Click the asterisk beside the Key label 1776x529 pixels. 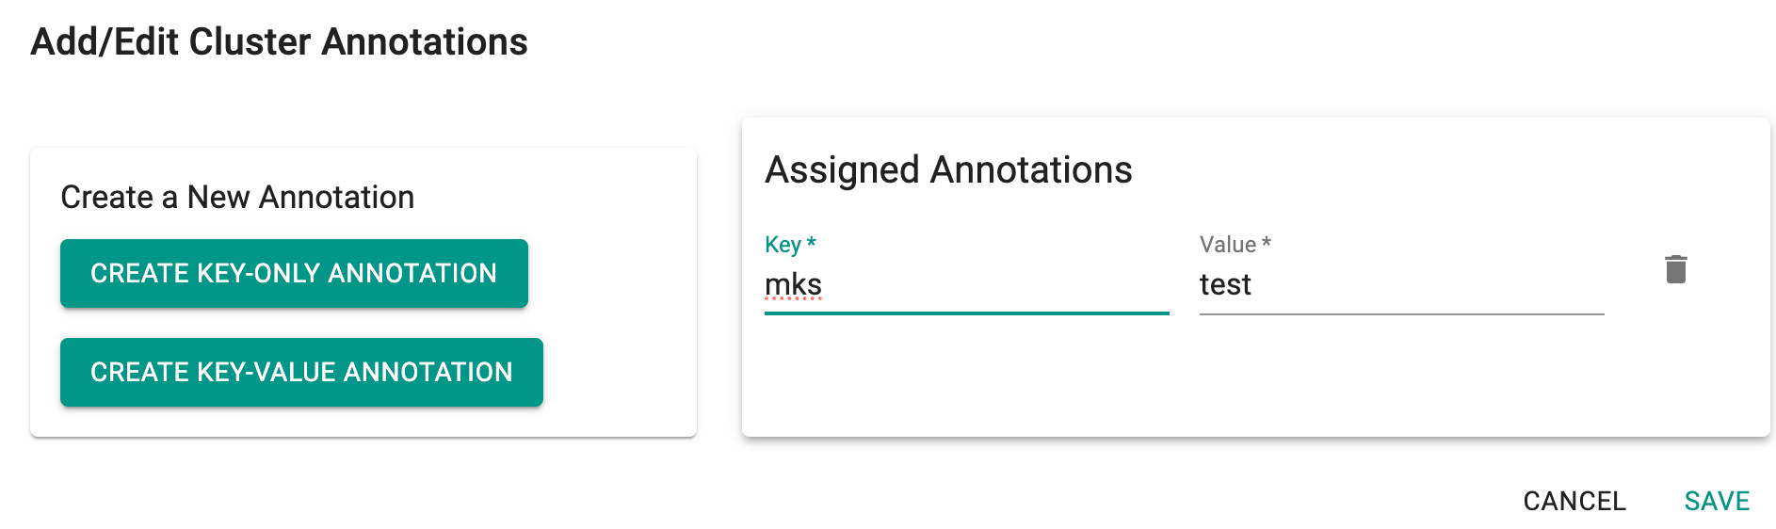[x=812, y=243]
